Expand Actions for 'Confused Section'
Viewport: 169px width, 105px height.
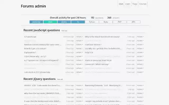[x=140, y=45]
